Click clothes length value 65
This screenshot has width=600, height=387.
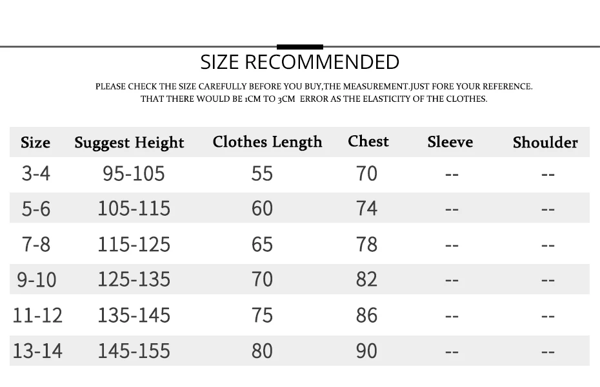262,245
